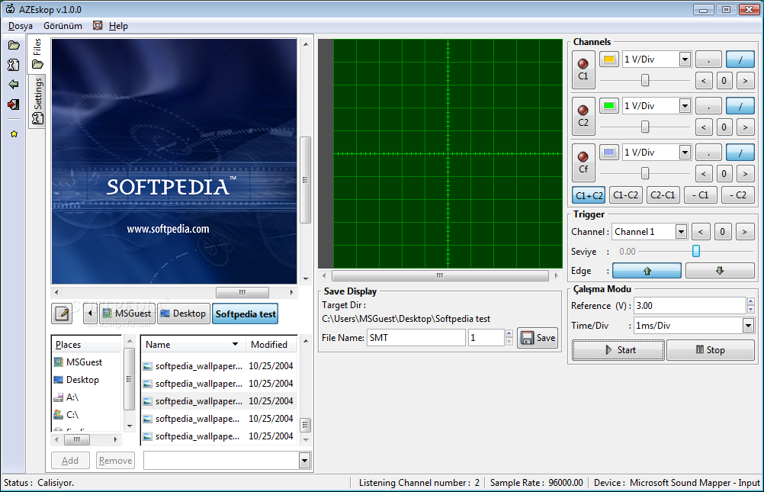Enable C1+C2 math function
Viewport: 764px width, 492px height.
(589, 195)
